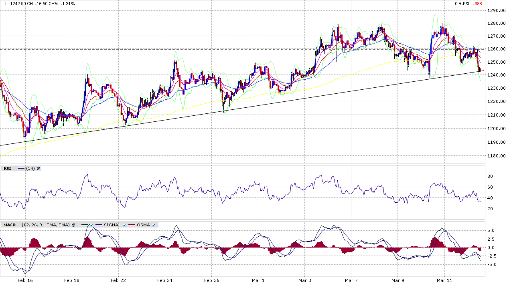Click the OSMA legend label
The height and width of the screenshot is (286, 509).
coord(143,225)
